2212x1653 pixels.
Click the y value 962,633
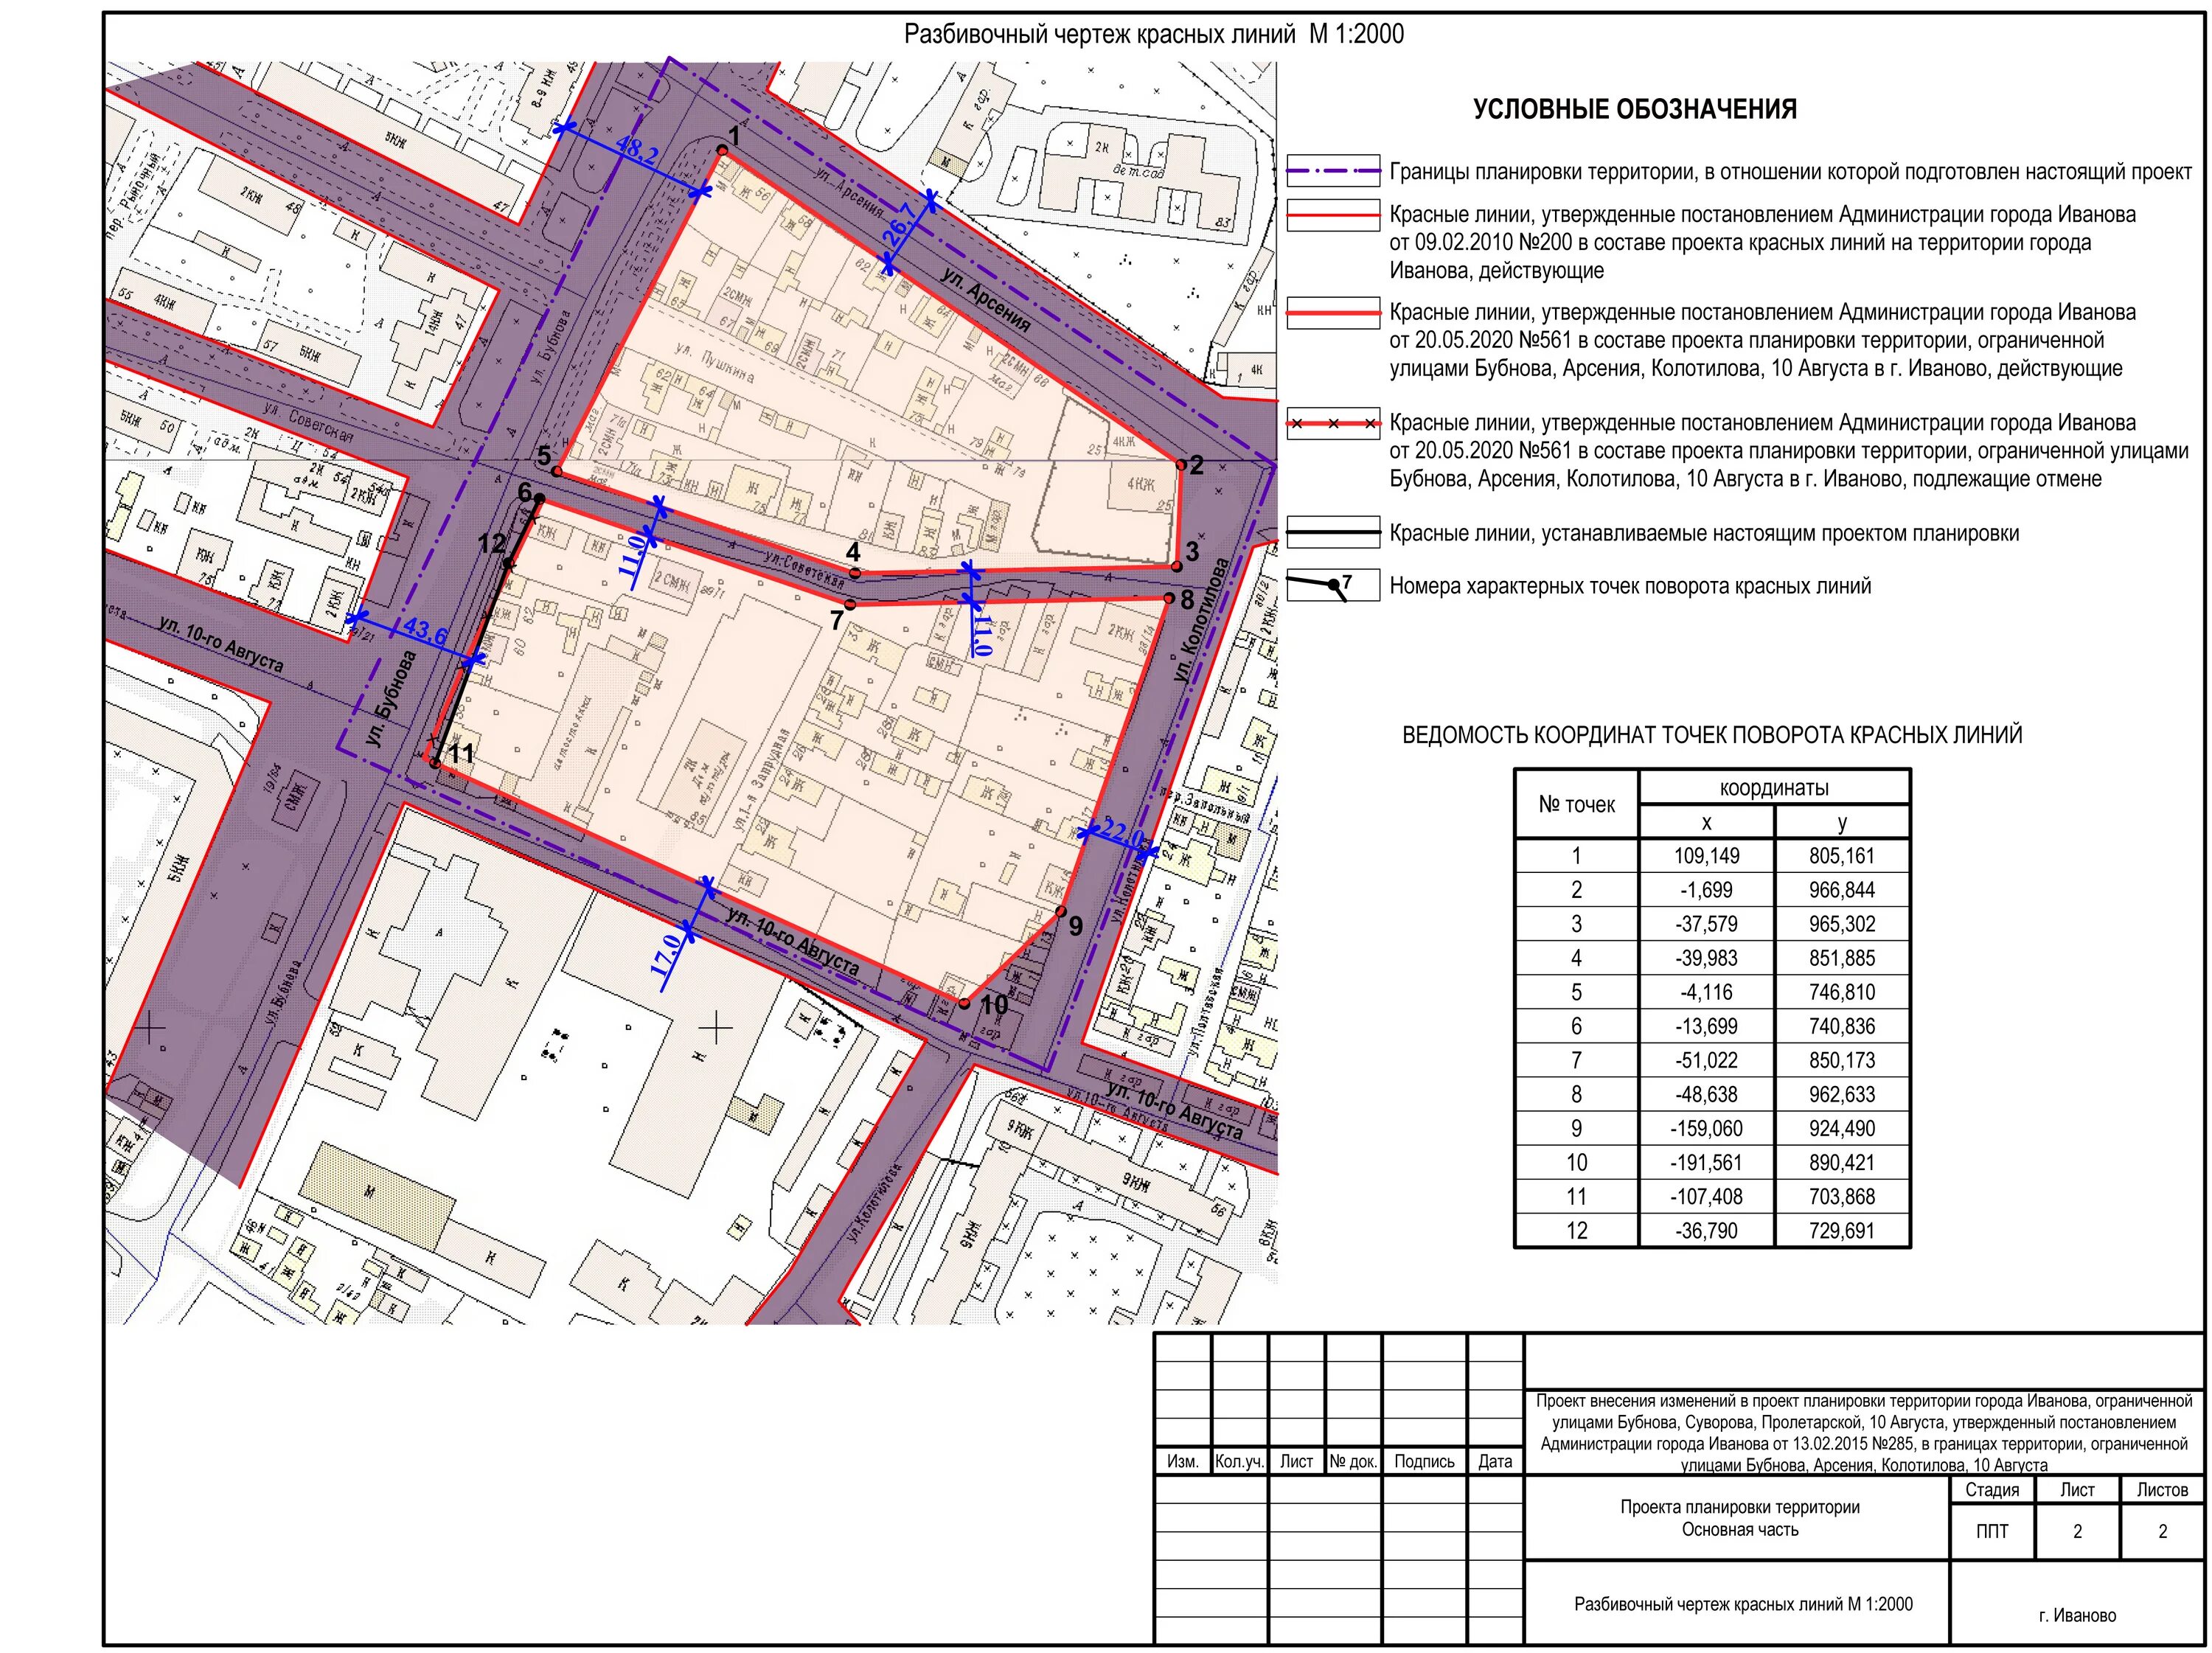[1842, 1094]
